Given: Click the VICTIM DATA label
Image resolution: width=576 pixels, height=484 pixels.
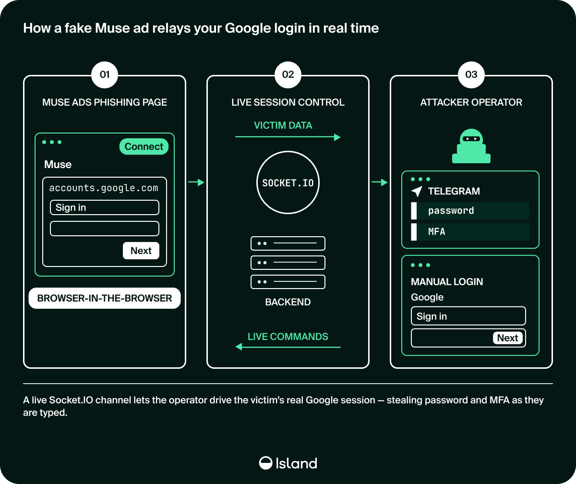Looking at the screenshot, I should [283, 125].
